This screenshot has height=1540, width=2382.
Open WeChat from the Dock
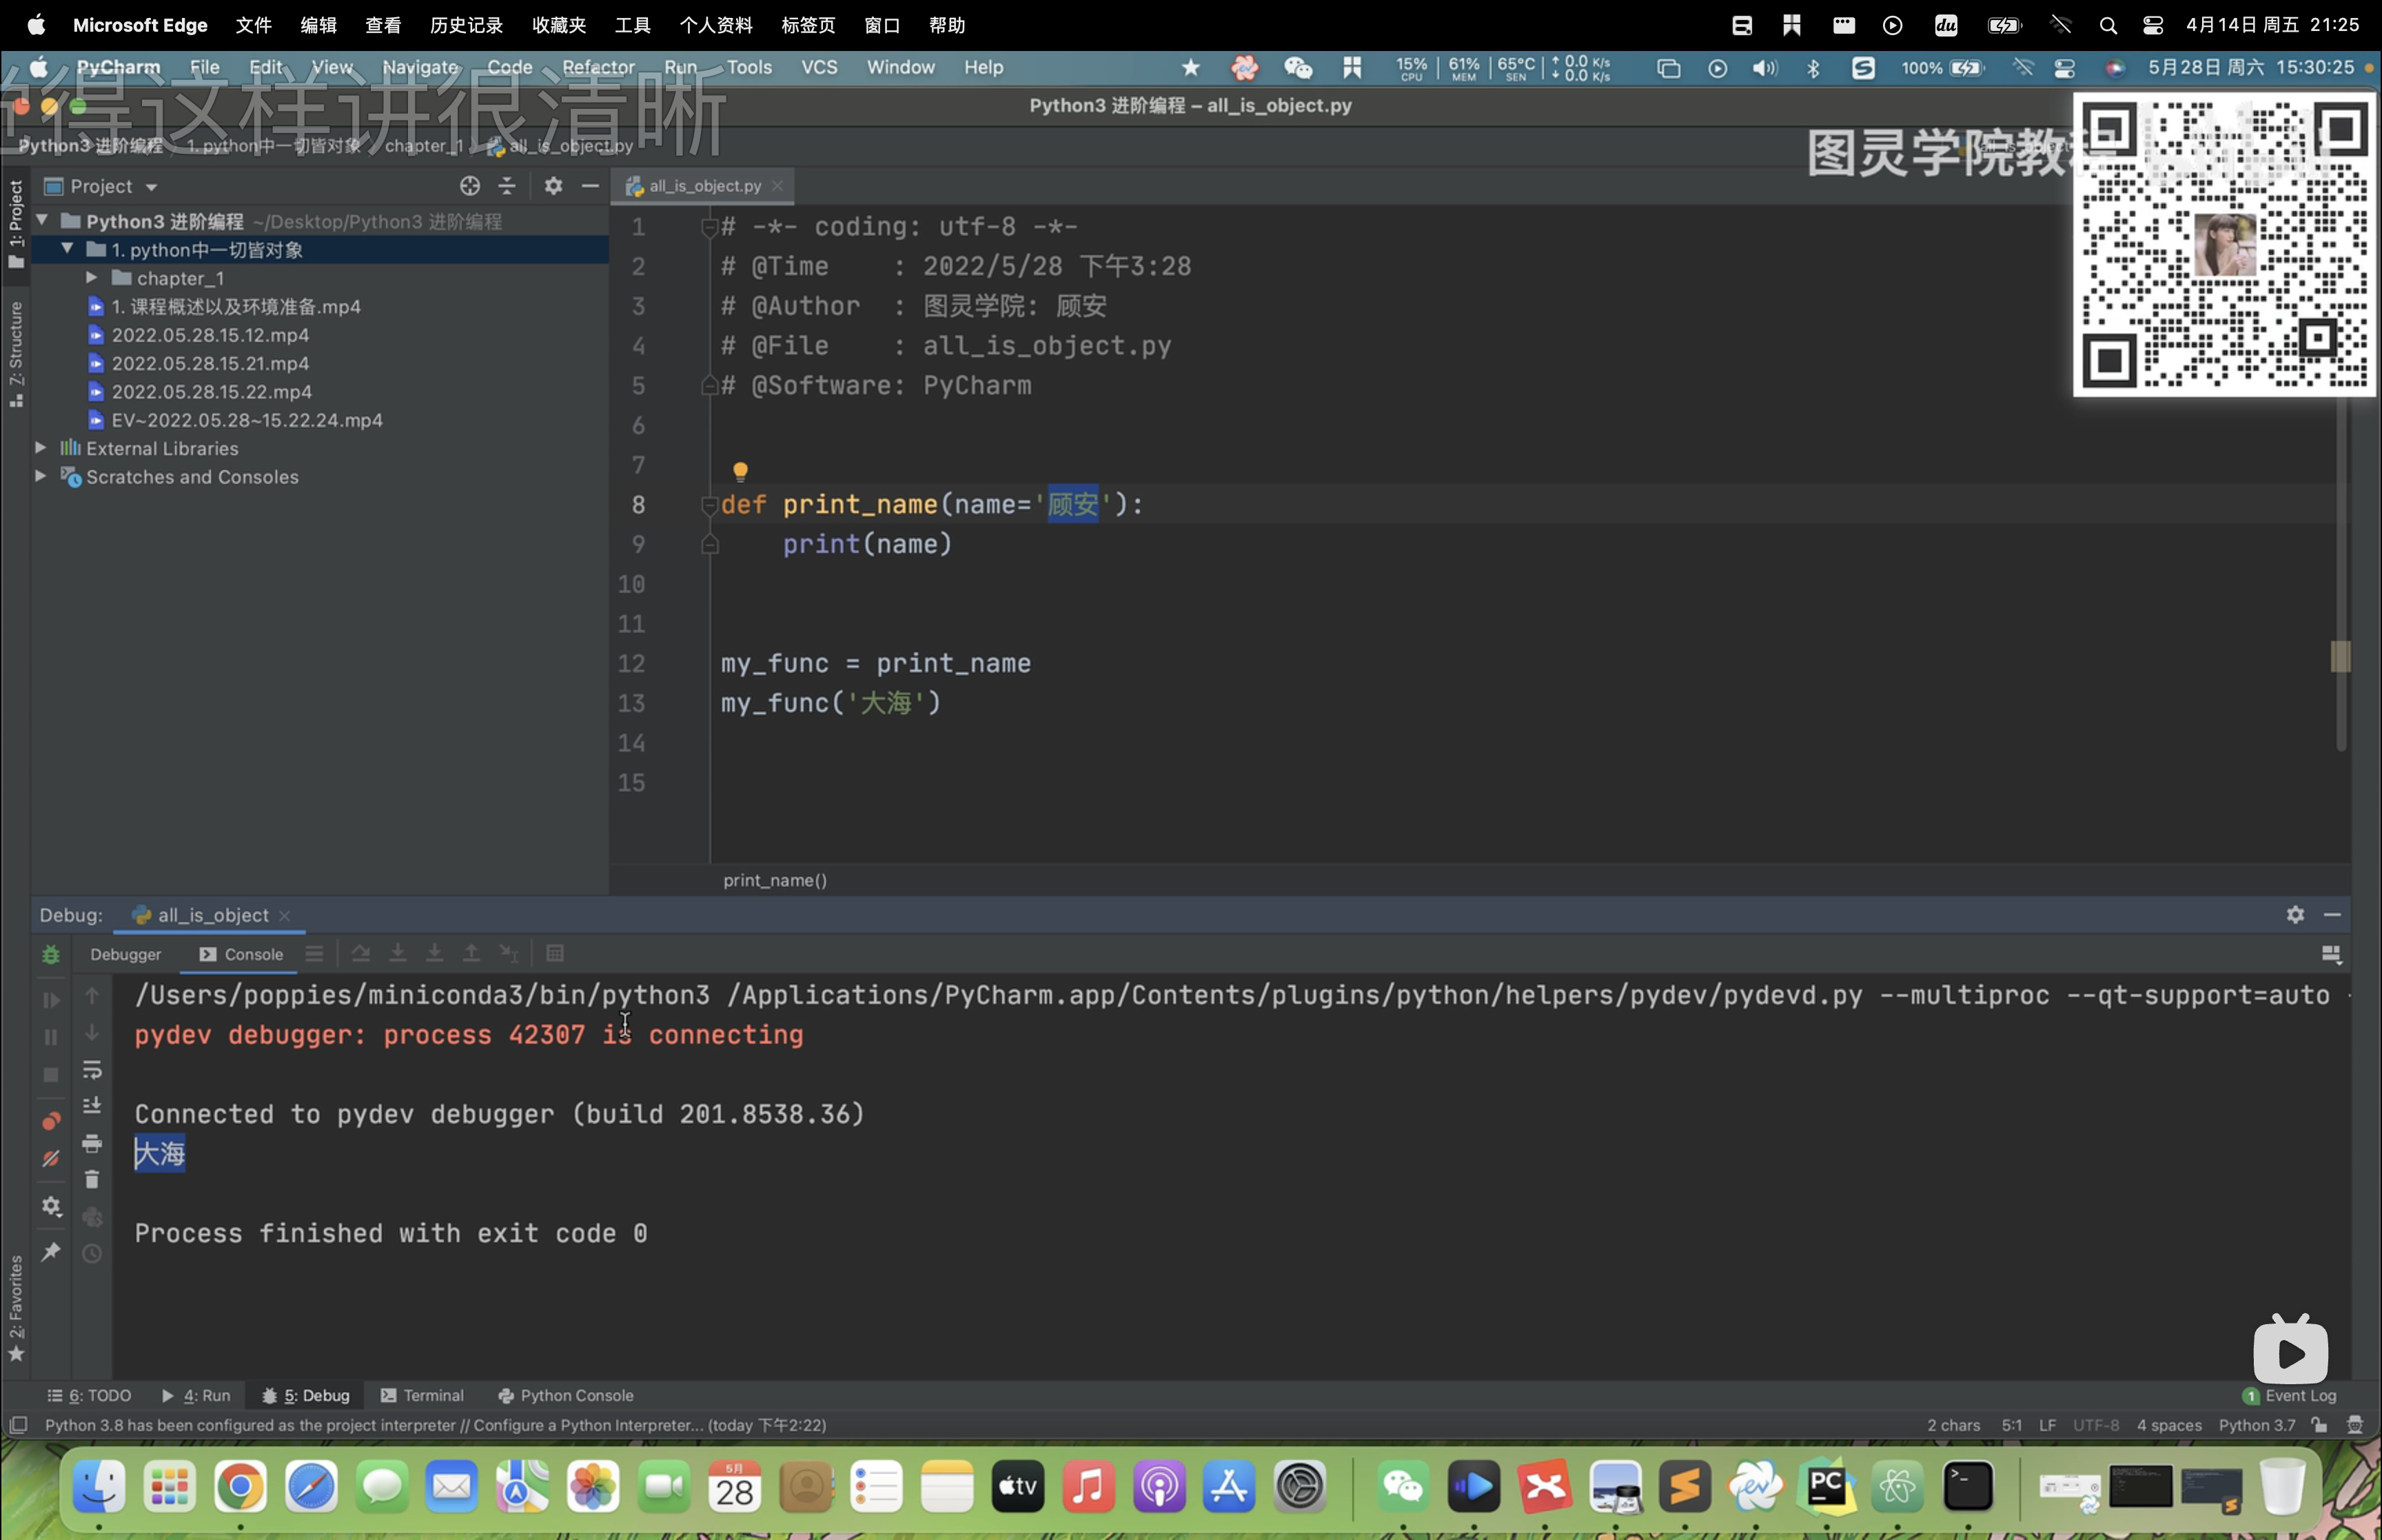tap(1403, 1487)
